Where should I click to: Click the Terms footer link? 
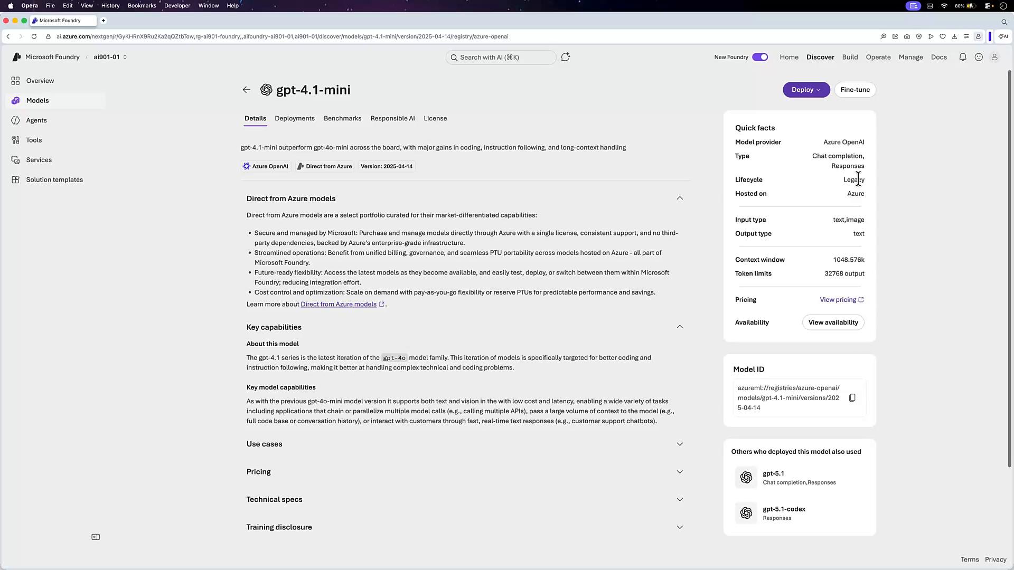(x=970, y=559)
